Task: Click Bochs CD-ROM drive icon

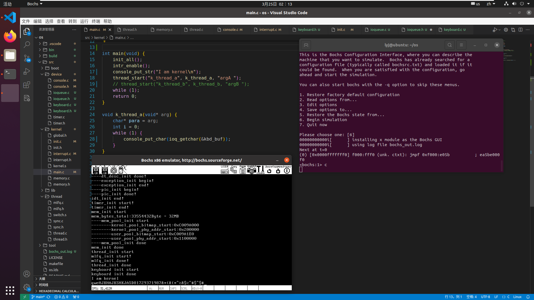Action: 114,169
